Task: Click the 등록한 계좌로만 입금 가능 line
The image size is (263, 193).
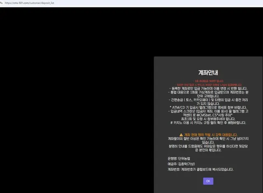Action: tap(208, 88)
